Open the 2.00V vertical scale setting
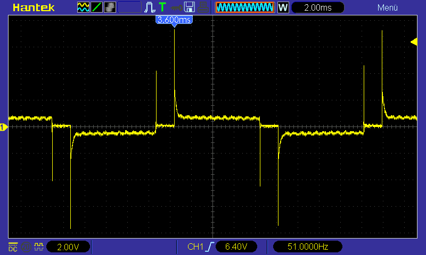 68,246
